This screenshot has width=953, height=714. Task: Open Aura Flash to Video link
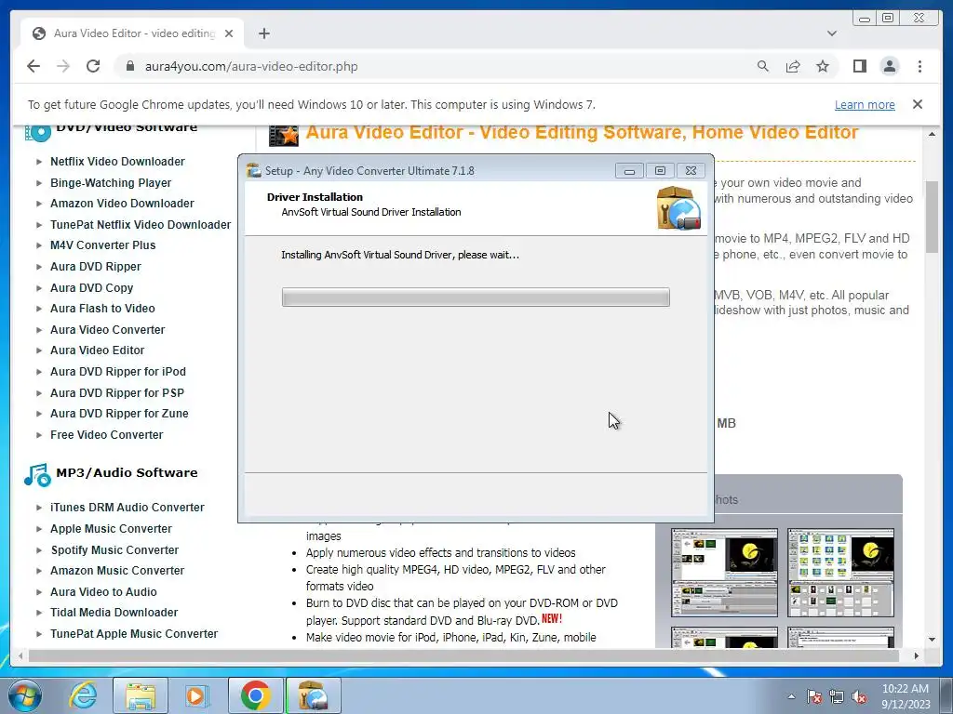tap(102, 309)
